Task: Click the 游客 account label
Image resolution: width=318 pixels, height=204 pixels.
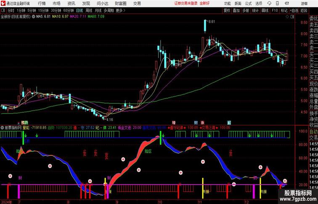Action: (304, 3)
